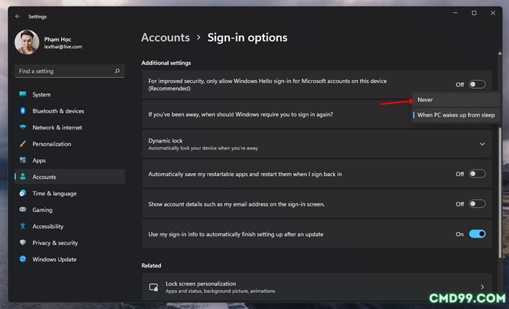Click the lexthai@live.com email text

63,47
